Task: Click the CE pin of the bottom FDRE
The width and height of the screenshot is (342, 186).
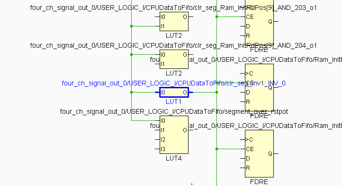Action: pos(250,149)
